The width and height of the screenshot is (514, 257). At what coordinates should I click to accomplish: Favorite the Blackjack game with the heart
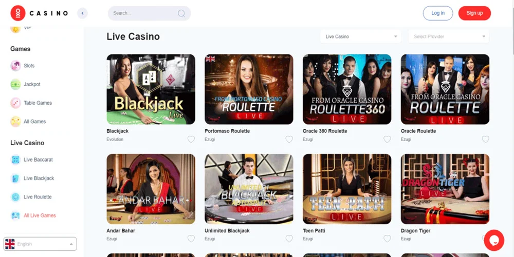191,140
